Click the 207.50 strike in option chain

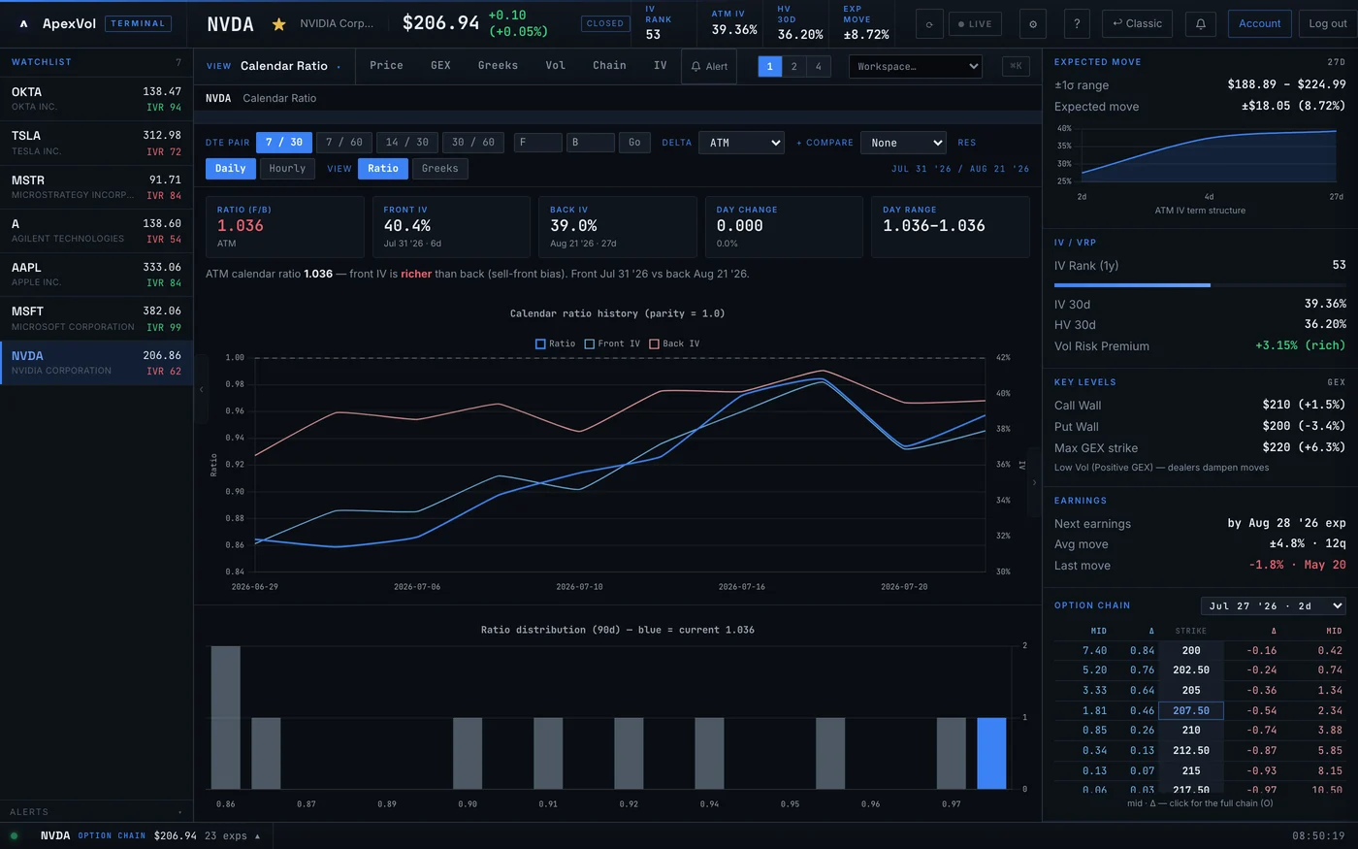pos(1191,710)
